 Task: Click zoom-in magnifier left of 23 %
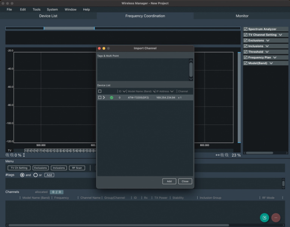tap(222, 155)
